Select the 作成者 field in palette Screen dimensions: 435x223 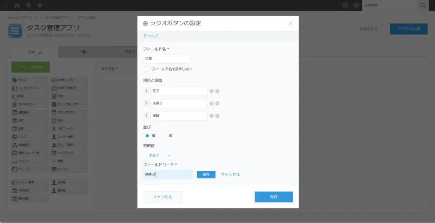click(69, 183)
